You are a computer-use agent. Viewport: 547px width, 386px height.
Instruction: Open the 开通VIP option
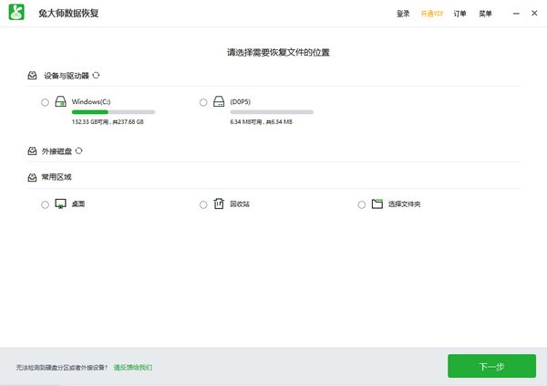point(432,14)
